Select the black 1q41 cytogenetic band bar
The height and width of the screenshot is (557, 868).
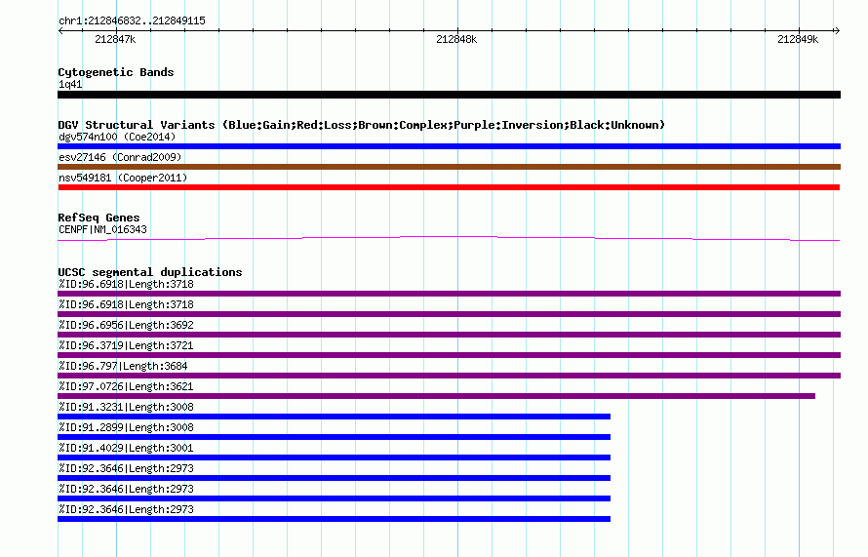[449, 95]
